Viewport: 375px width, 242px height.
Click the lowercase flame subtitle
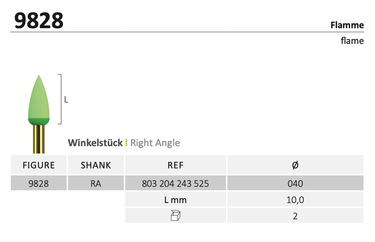tap(352, 40)
